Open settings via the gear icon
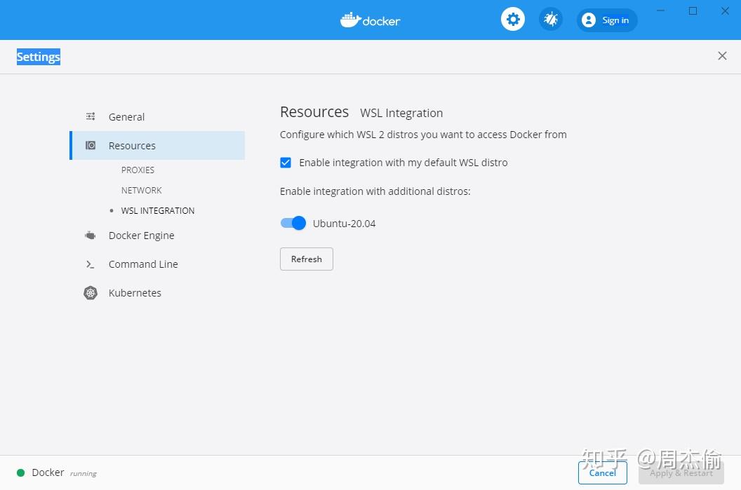The image size is (741, 490). click(513, 20)
